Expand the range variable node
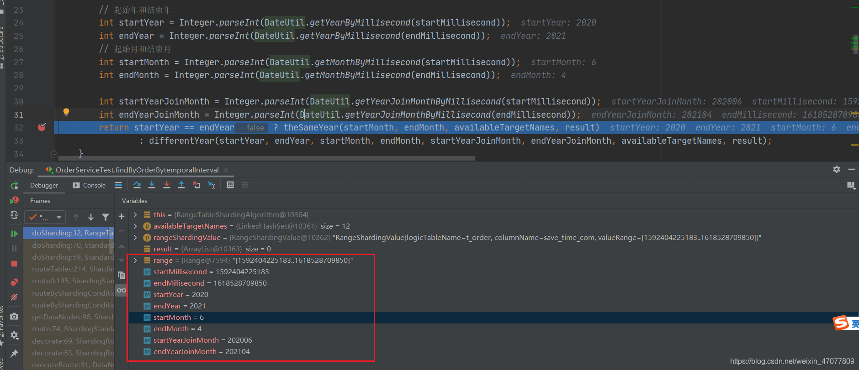 [135, 260]
